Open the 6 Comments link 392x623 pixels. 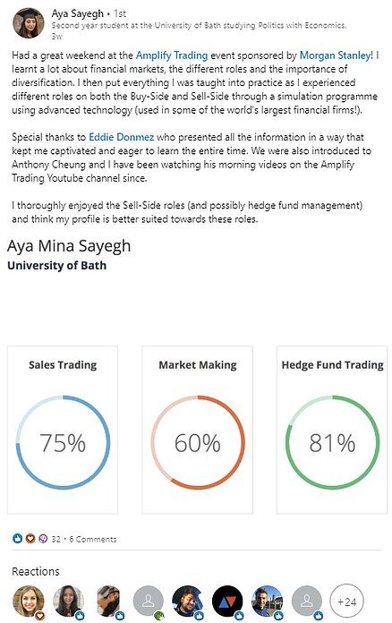[x=92, y=539]
